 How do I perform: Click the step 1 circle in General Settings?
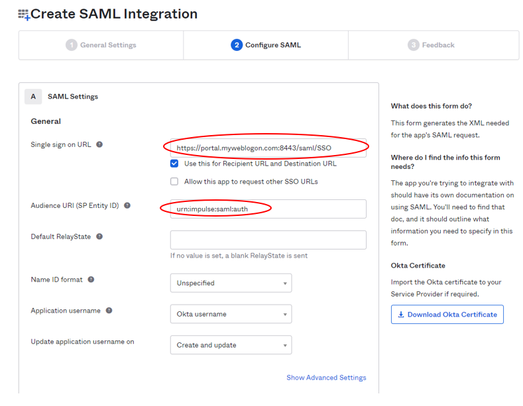pos(72,45)
